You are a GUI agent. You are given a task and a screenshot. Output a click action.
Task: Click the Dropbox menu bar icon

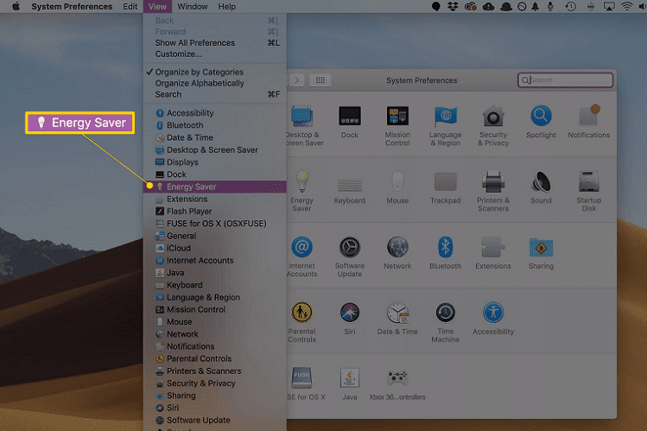(453, 7)
